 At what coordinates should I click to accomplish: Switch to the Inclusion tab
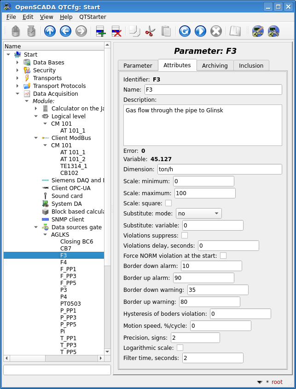[x=251, y=66]
